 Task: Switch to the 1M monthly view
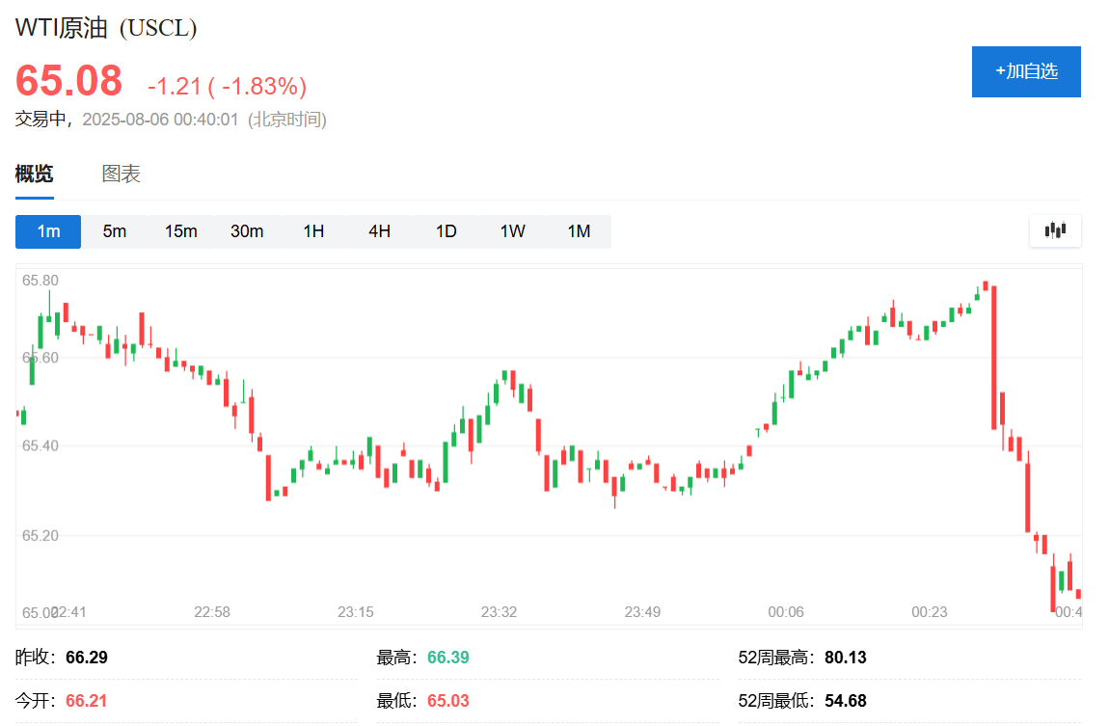click(x=579, y=231)
